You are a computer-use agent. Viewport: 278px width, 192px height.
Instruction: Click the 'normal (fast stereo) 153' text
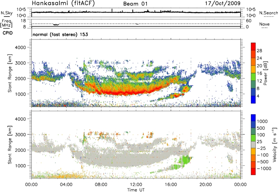(x=60, y=34)
